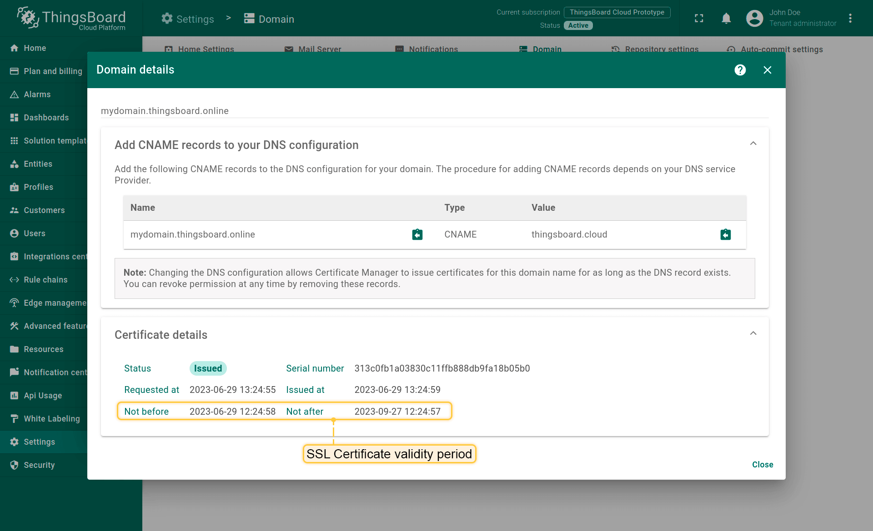Click the domain name input field
The height and width of the screenshot is (531, 873).
(434, 111)
